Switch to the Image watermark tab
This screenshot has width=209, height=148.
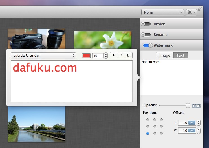coord(165,55)
